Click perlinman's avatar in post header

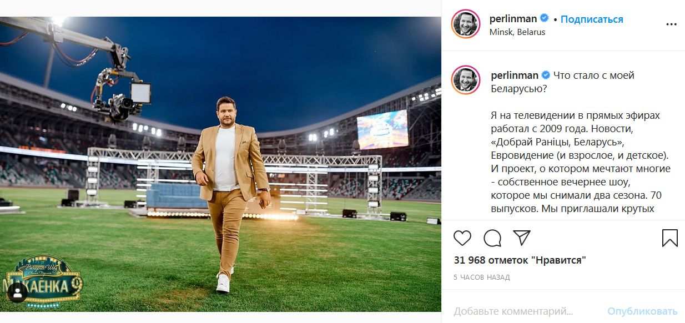(465, 24)
